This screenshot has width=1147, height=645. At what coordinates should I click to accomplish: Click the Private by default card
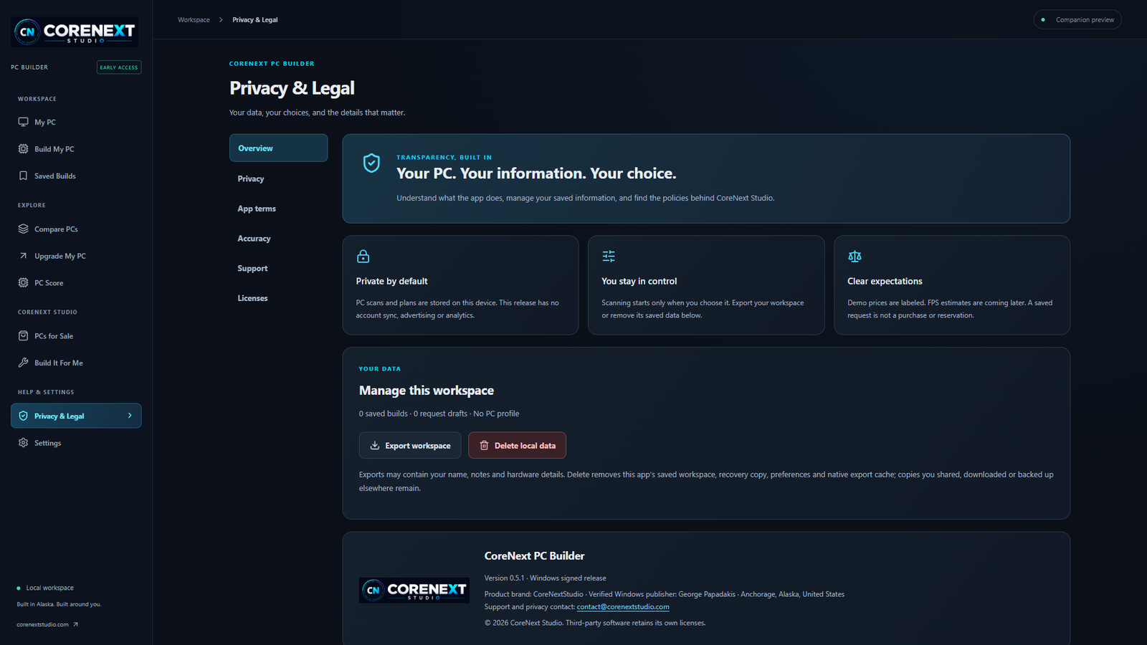tap(460, 285)
